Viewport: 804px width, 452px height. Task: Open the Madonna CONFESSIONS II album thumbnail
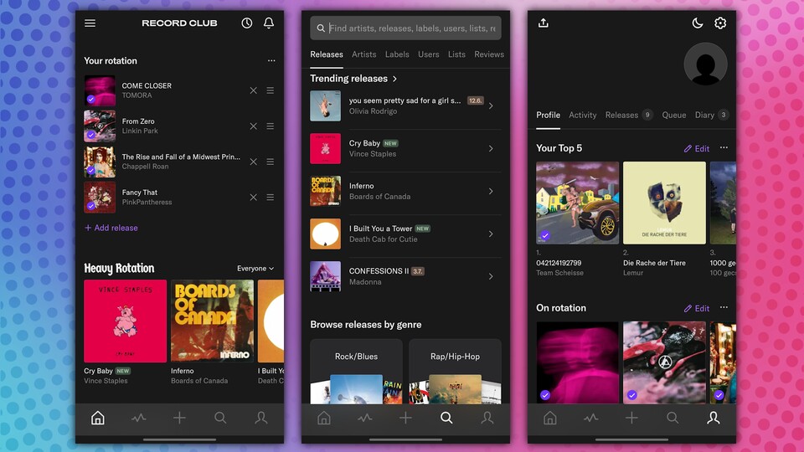pyautogui.click(x=325, y=276)
